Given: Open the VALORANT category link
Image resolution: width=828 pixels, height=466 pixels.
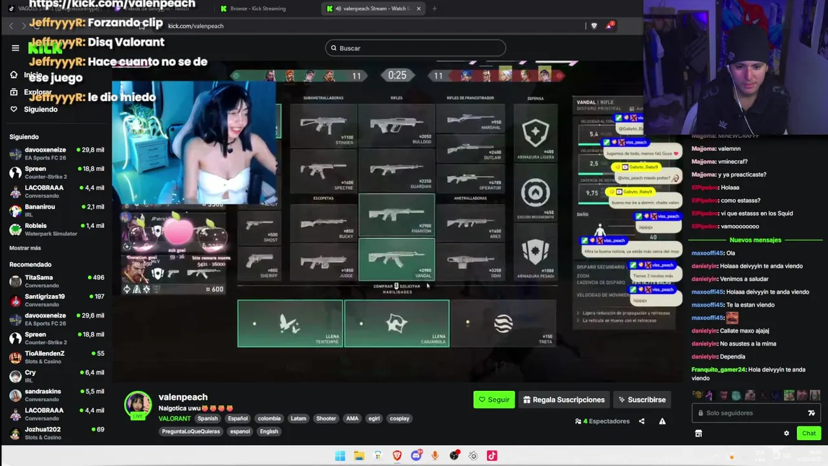Looking at the screenshot, I should point(175,419).
